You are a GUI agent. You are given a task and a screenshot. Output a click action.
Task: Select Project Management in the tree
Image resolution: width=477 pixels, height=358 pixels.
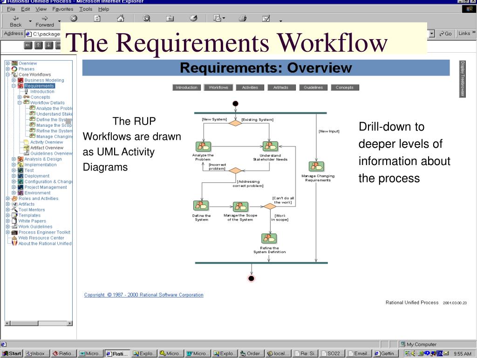[46, 187]
